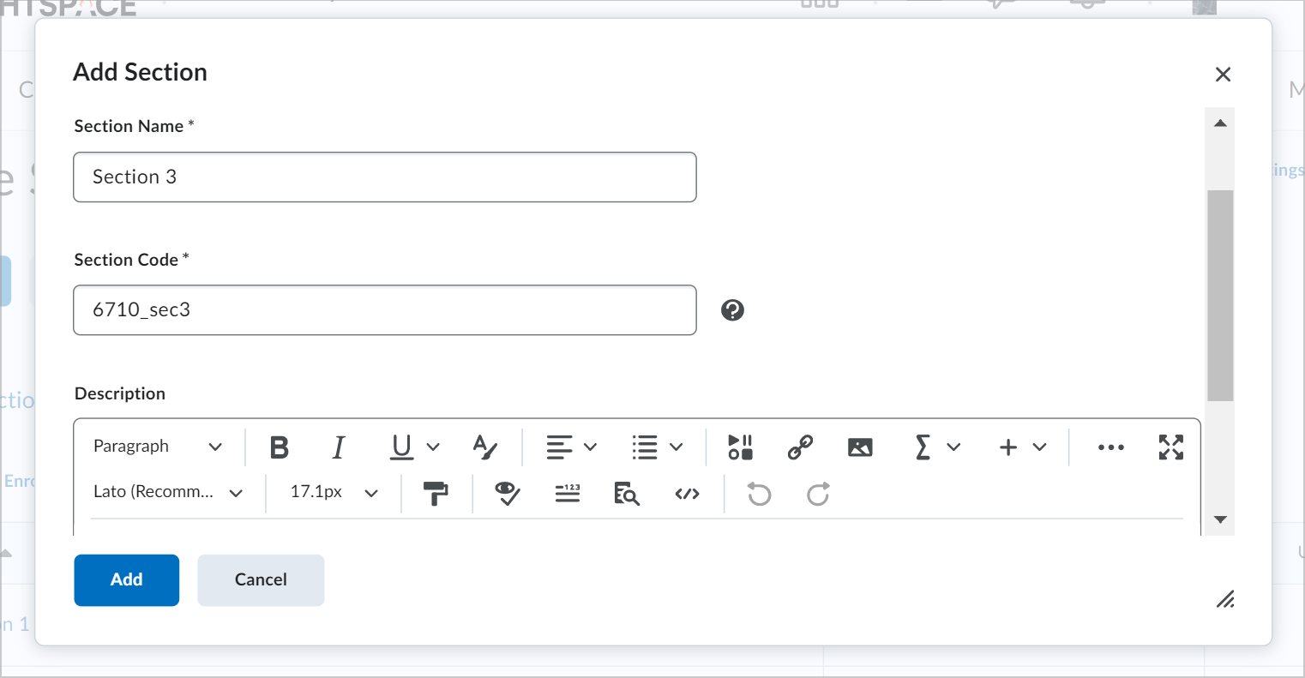
Task: Apply italic formatting
Action: pyautogui.click(x=338, y=447)
